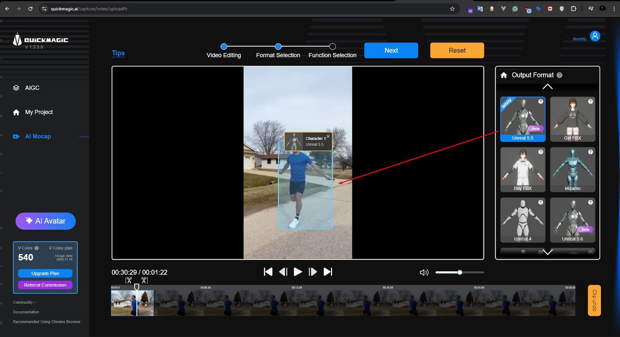The image size is (620, 337).
Task: Choose the Boy FBX output format
Action: coord(523,169)
